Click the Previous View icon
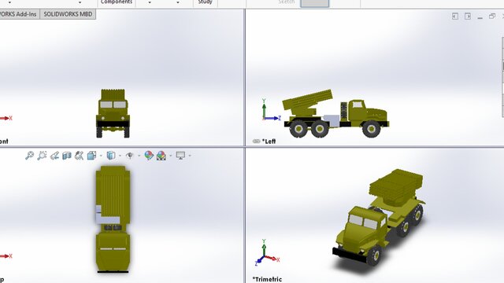 click(x=54, y=156)
